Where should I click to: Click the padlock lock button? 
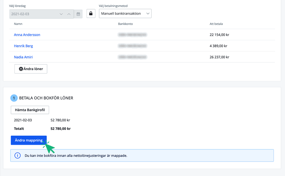point(91,14)
